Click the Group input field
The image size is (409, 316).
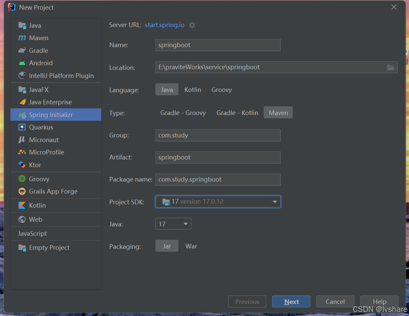pyautogui.click(x=218, y=135)
